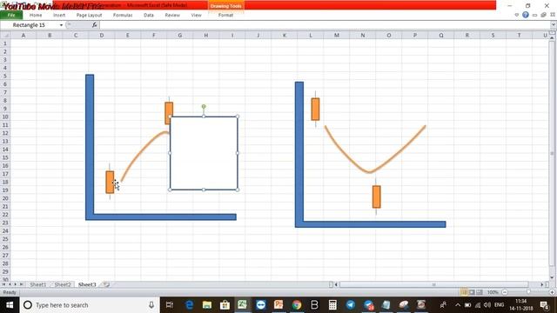The width and height of the screenshot is (557, 313).
Task: Open the File tab
Action: point(11,15)
